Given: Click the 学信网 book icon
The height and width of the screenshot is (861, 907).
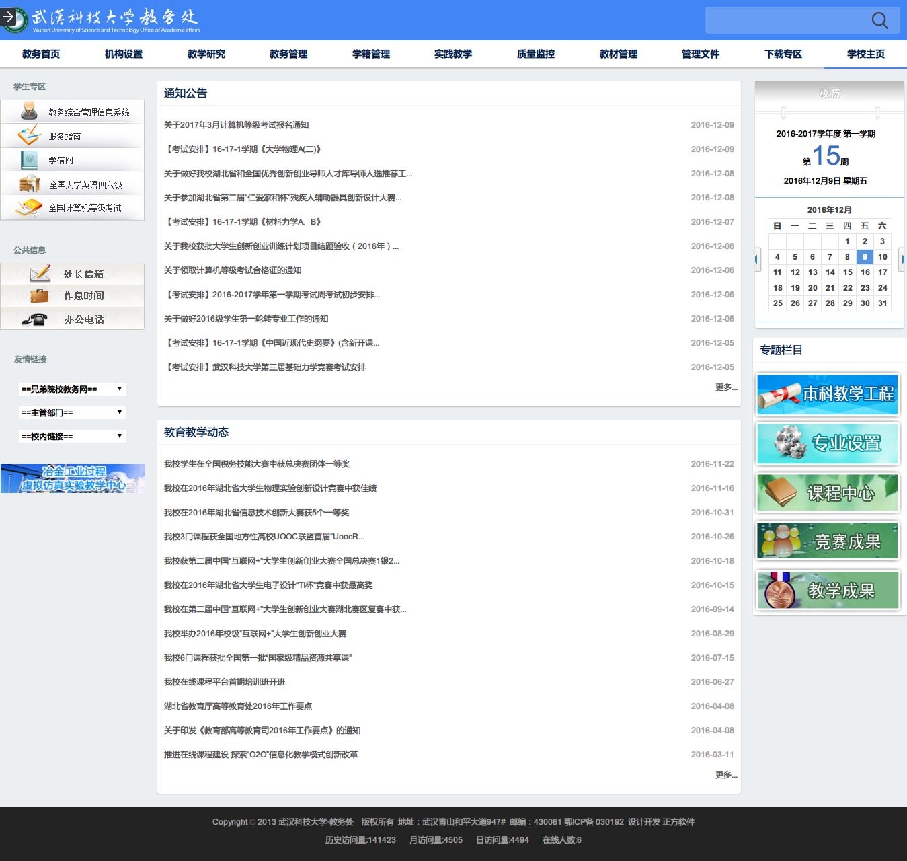Looking at the screenshot, I should pos(29,160).
